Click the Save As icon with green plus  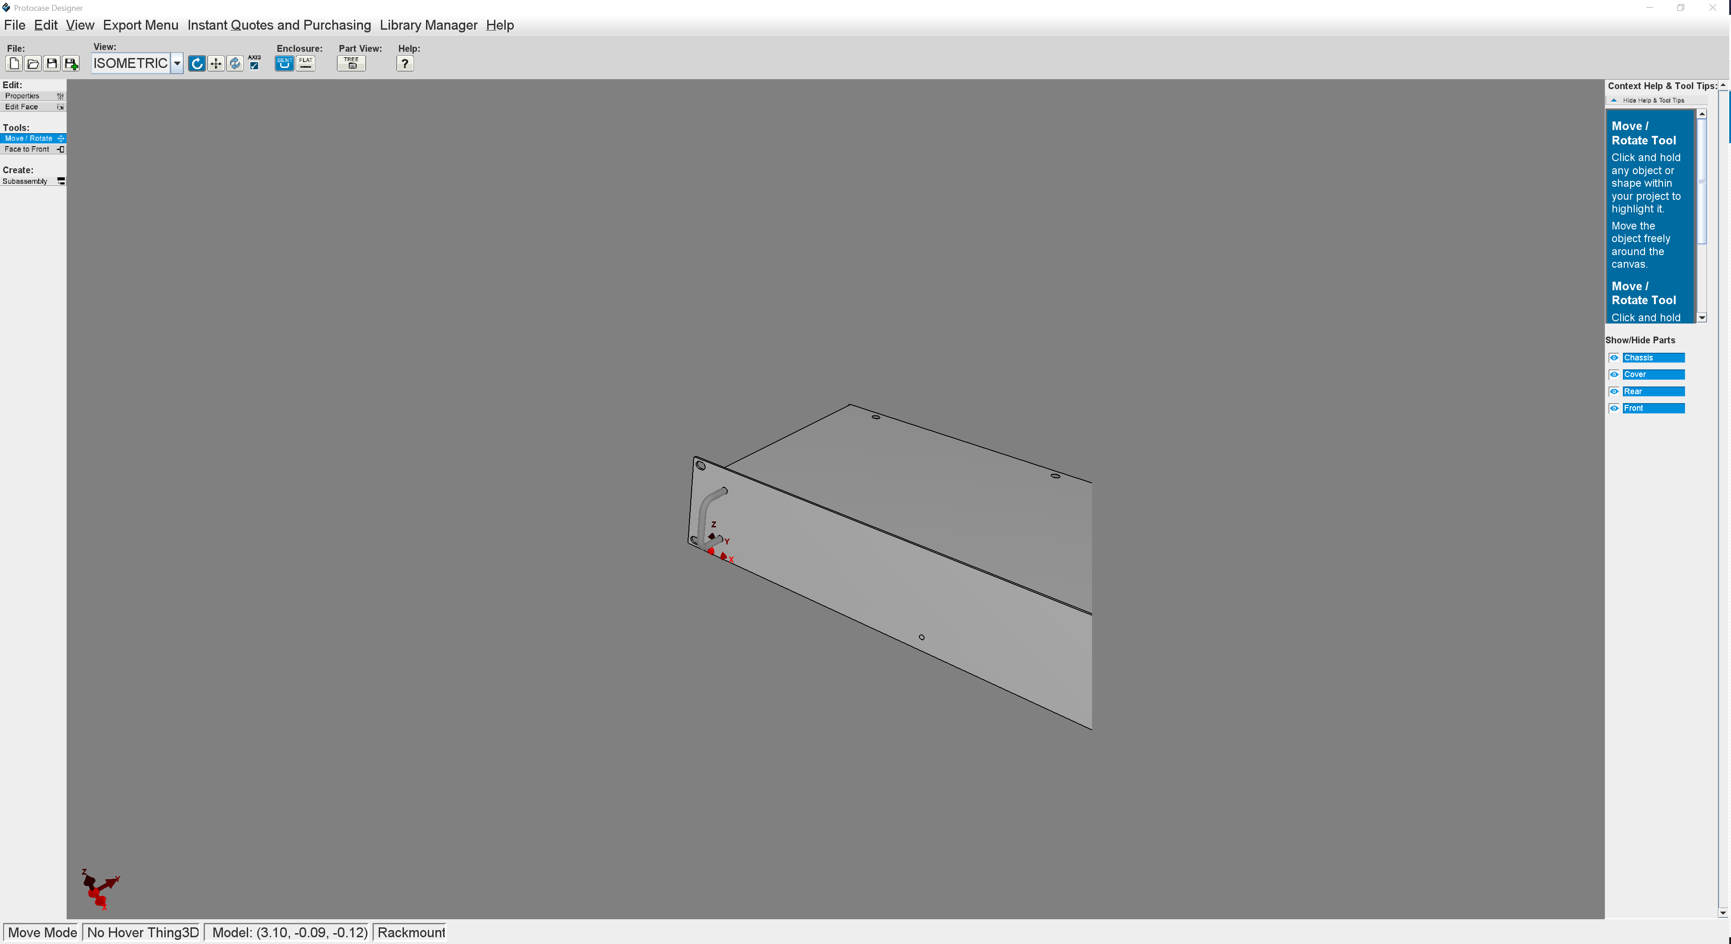tap(71, 63)
